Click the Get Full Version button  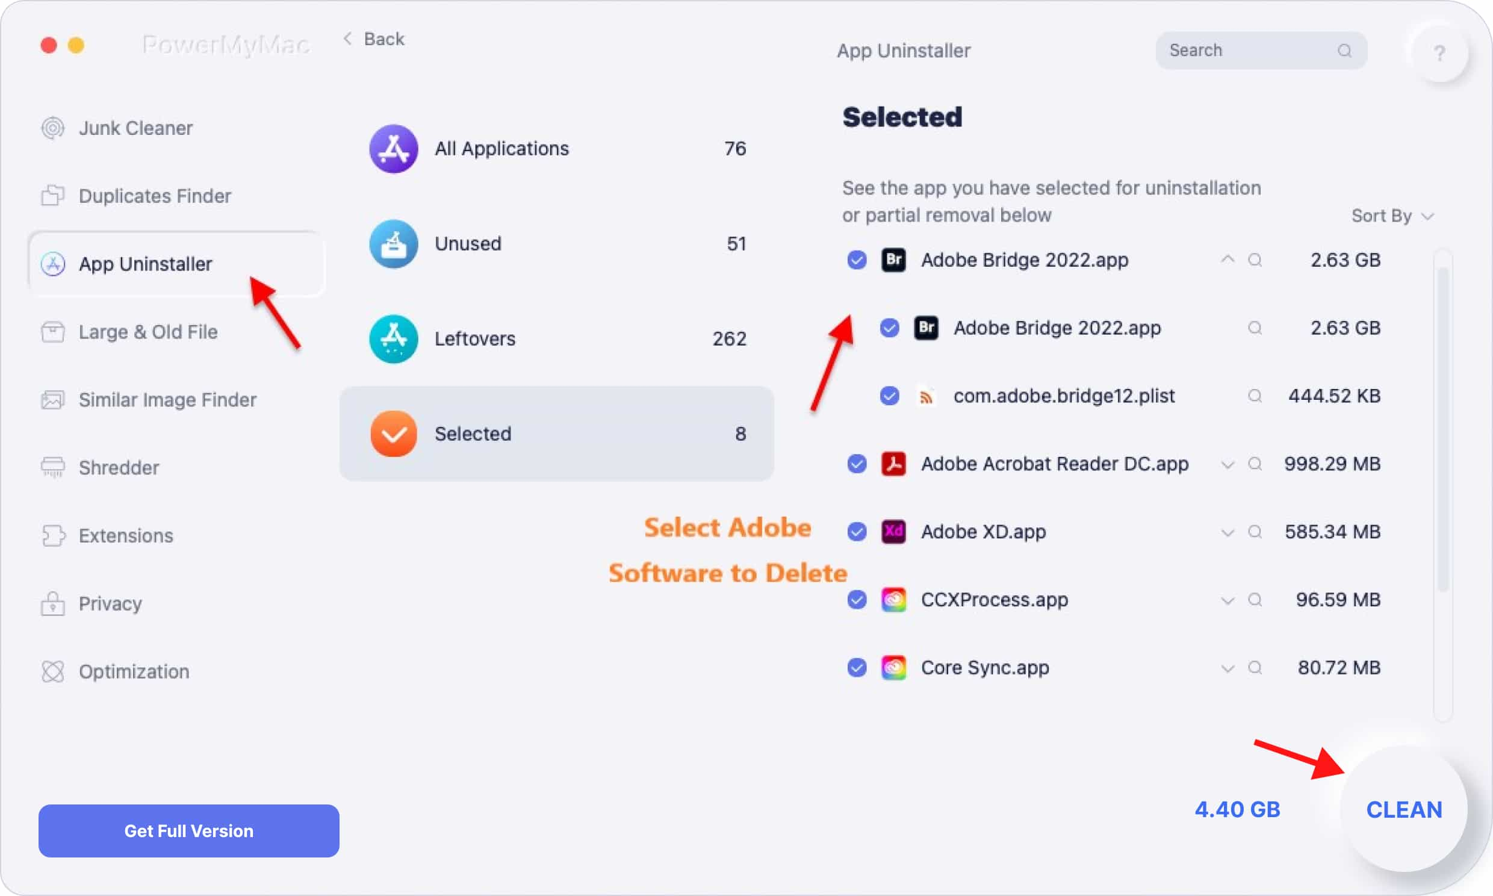pos(189,831)
